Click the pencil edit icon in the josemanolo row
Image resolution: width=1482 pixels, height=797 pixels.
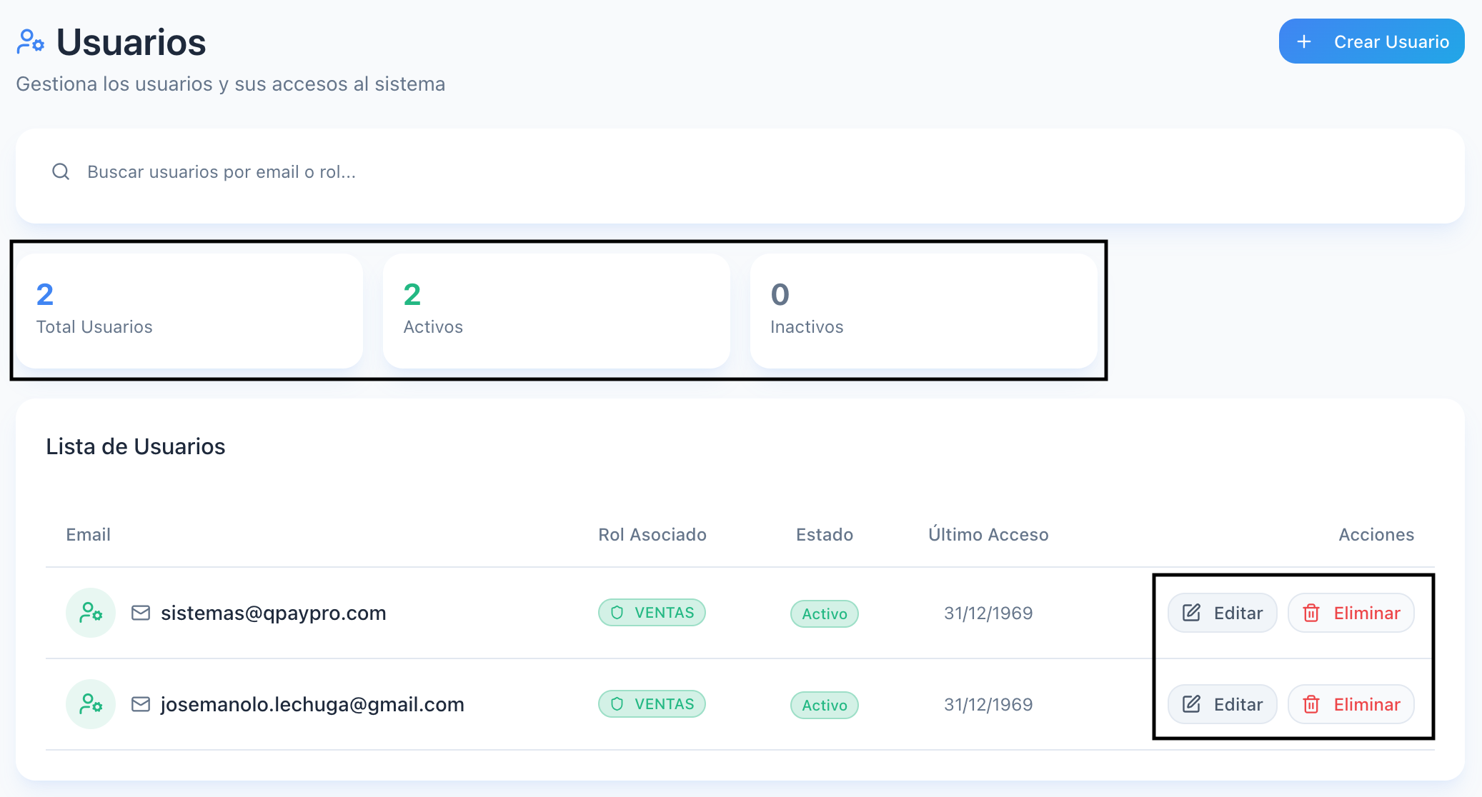(1191, 704)
